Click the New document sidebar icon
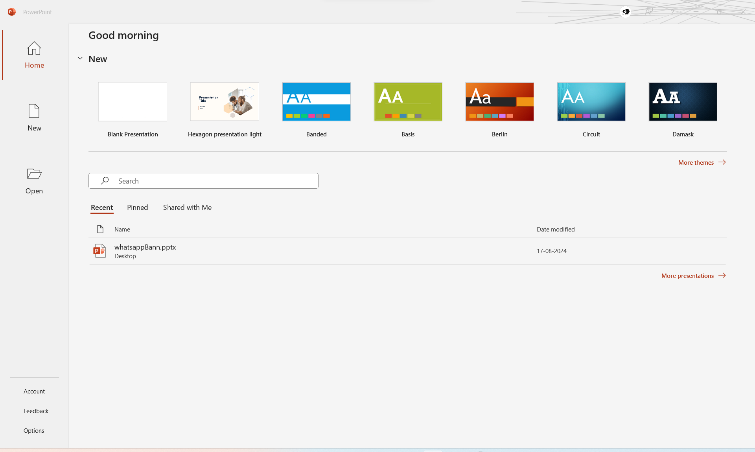This screenshot has height=452, width=755. pos(34,111)
